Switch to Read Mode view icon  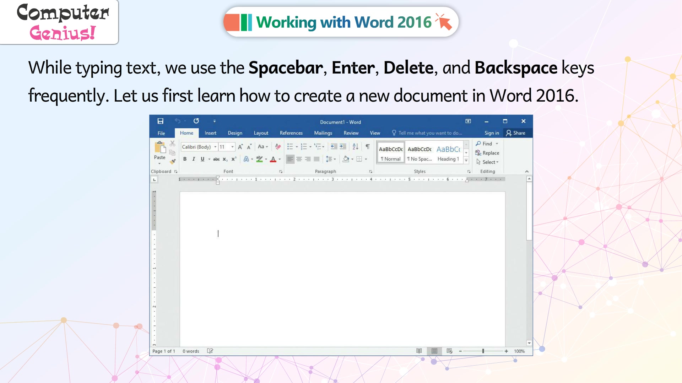pyautogui.click(x=419, y=351)
